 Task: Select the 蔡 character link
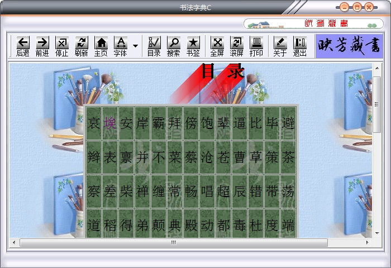point(191,157)
